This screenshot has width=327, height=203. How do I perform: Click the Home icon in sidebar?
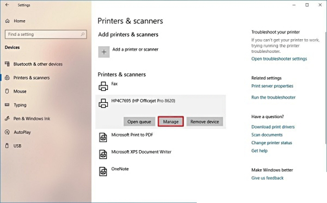pos(7,21)
